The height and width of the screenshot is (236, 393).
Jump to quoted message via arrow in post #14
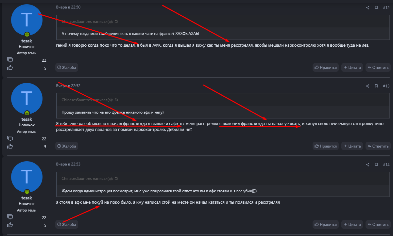click(x=117, y=179)
